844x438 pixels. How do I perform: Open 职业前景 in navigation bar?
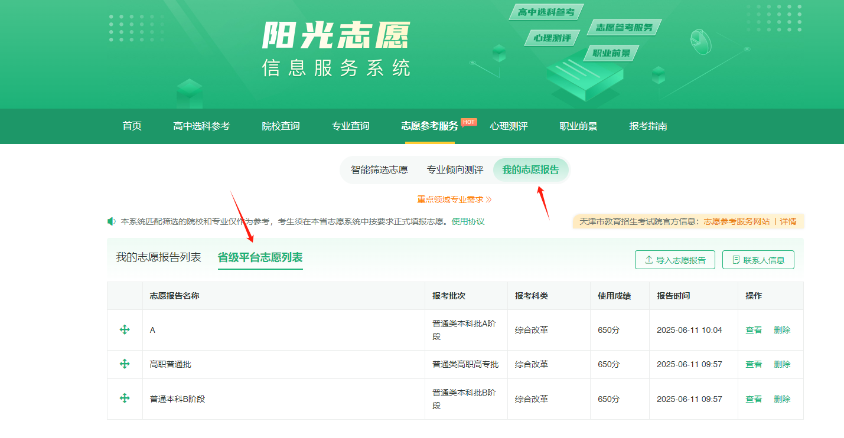point(578,126)
